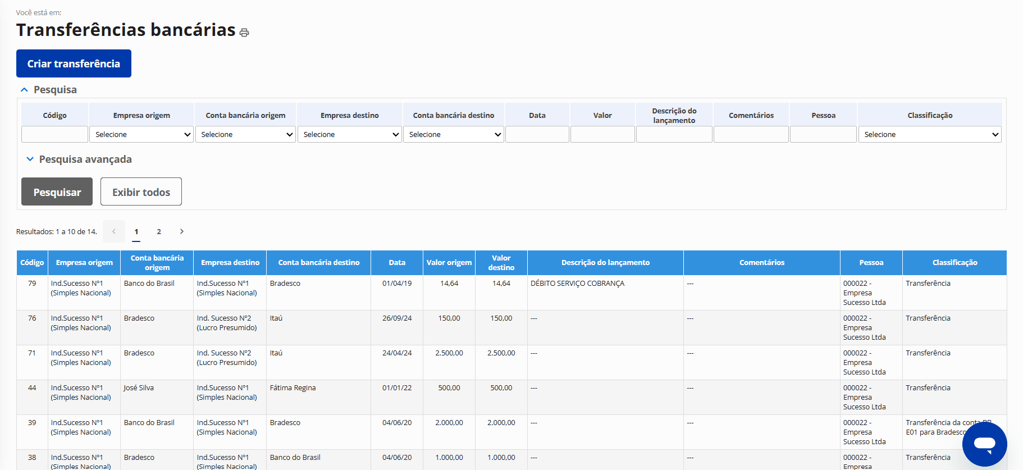Open the Empresa destino filter dropdown
This screenshot has height=470, width=1023.
pyautogui.click(x=349, y=134)
